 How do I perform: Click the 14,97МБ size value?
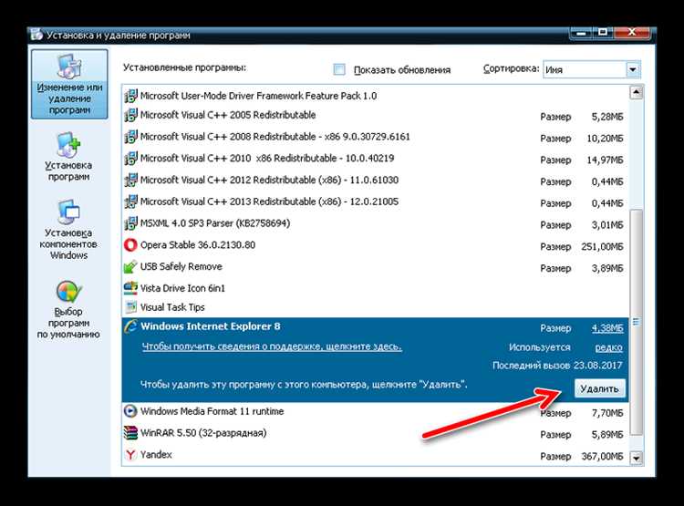click(605, 160)
